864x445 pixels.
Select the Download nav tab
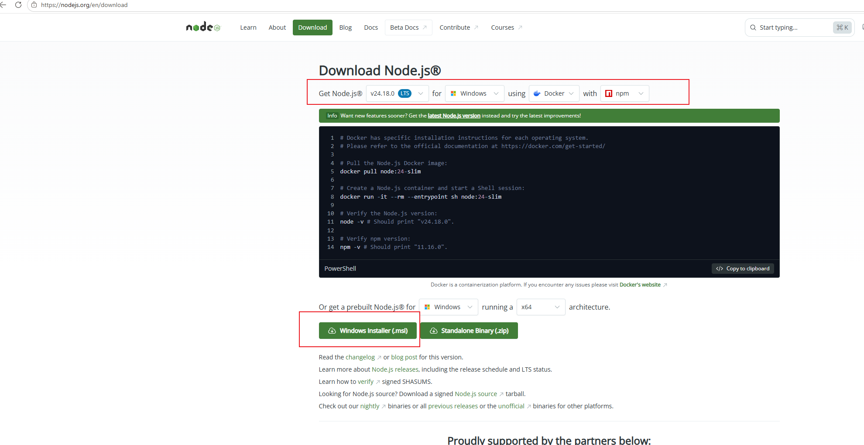[312, 28]
